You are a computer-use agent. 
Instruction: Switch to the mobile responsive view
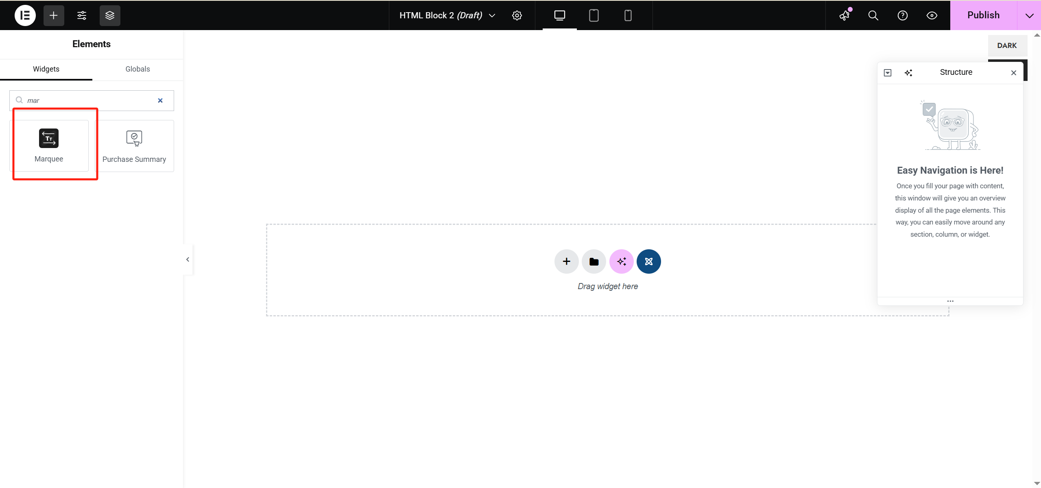click(x=628, y=15)
